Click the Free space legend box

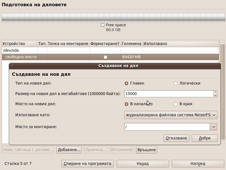tap(102, 25)
